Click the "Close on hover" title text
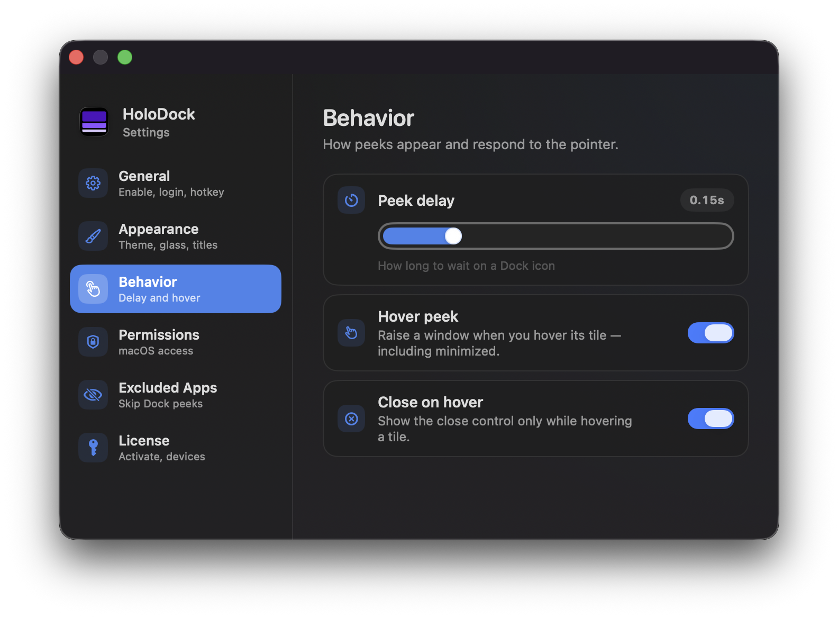838x618 pixels. (430, 402)
